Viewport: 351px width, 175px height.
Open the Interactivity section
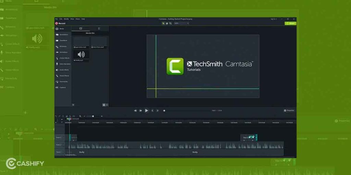(63, 82)
